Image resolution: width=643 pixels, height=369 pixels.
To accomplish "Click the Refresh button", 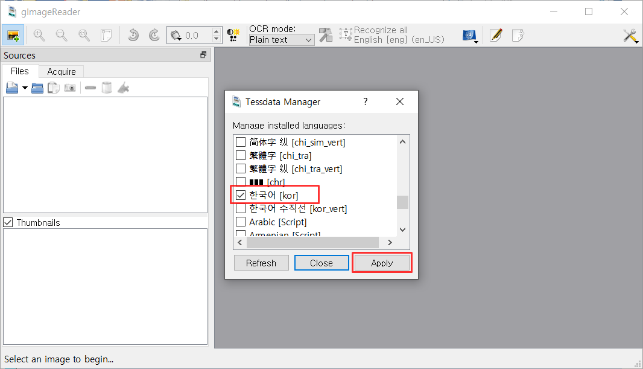I will 261,263.
